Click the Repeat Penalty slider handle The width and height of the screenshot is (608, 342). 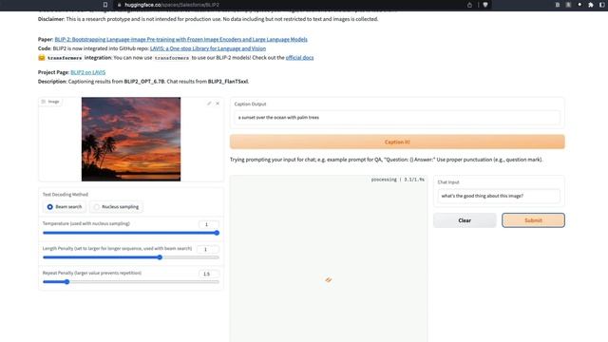point(66,282)
